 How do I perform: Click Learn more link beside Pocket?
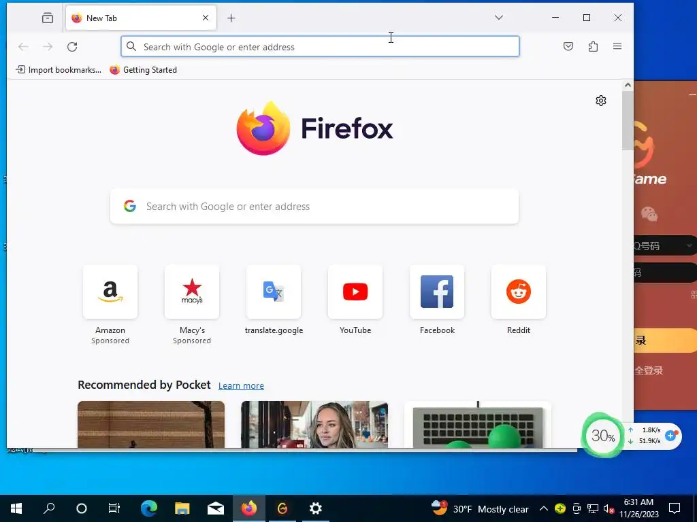click(x=241, y=386)
